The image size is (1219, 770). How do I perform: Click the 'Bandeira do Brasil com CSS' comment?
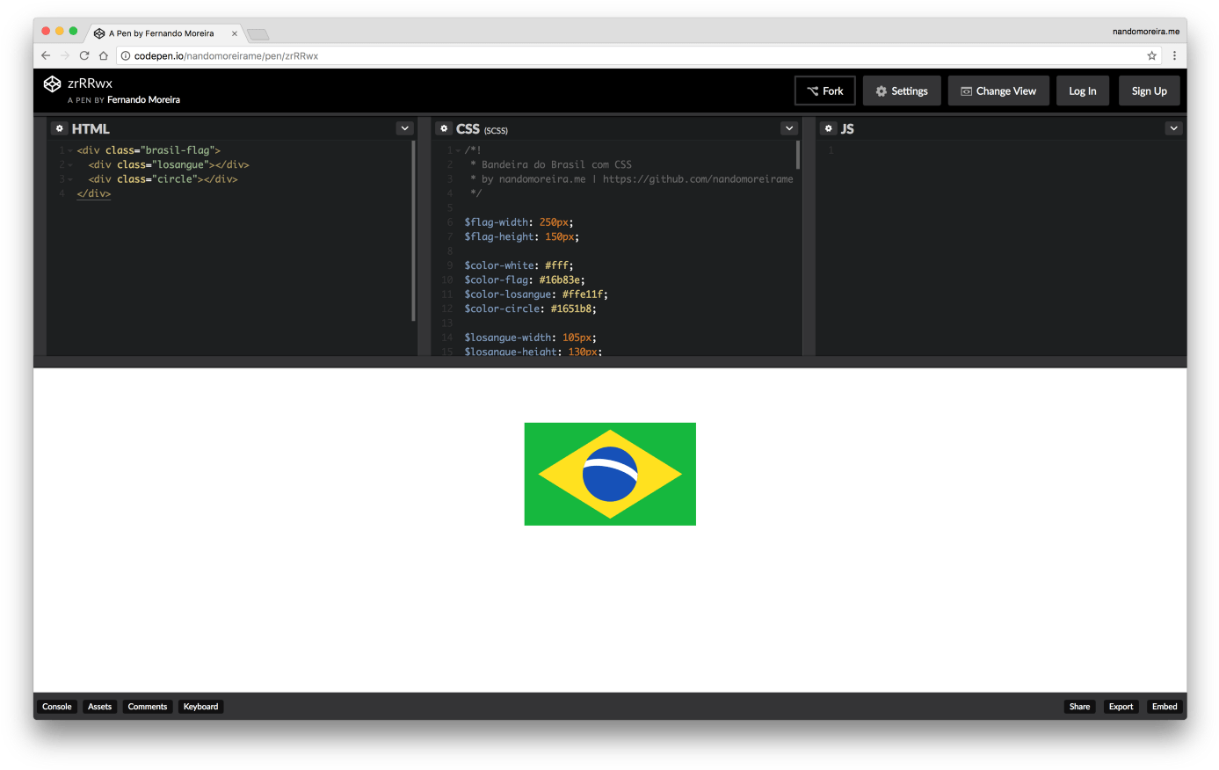556,164
